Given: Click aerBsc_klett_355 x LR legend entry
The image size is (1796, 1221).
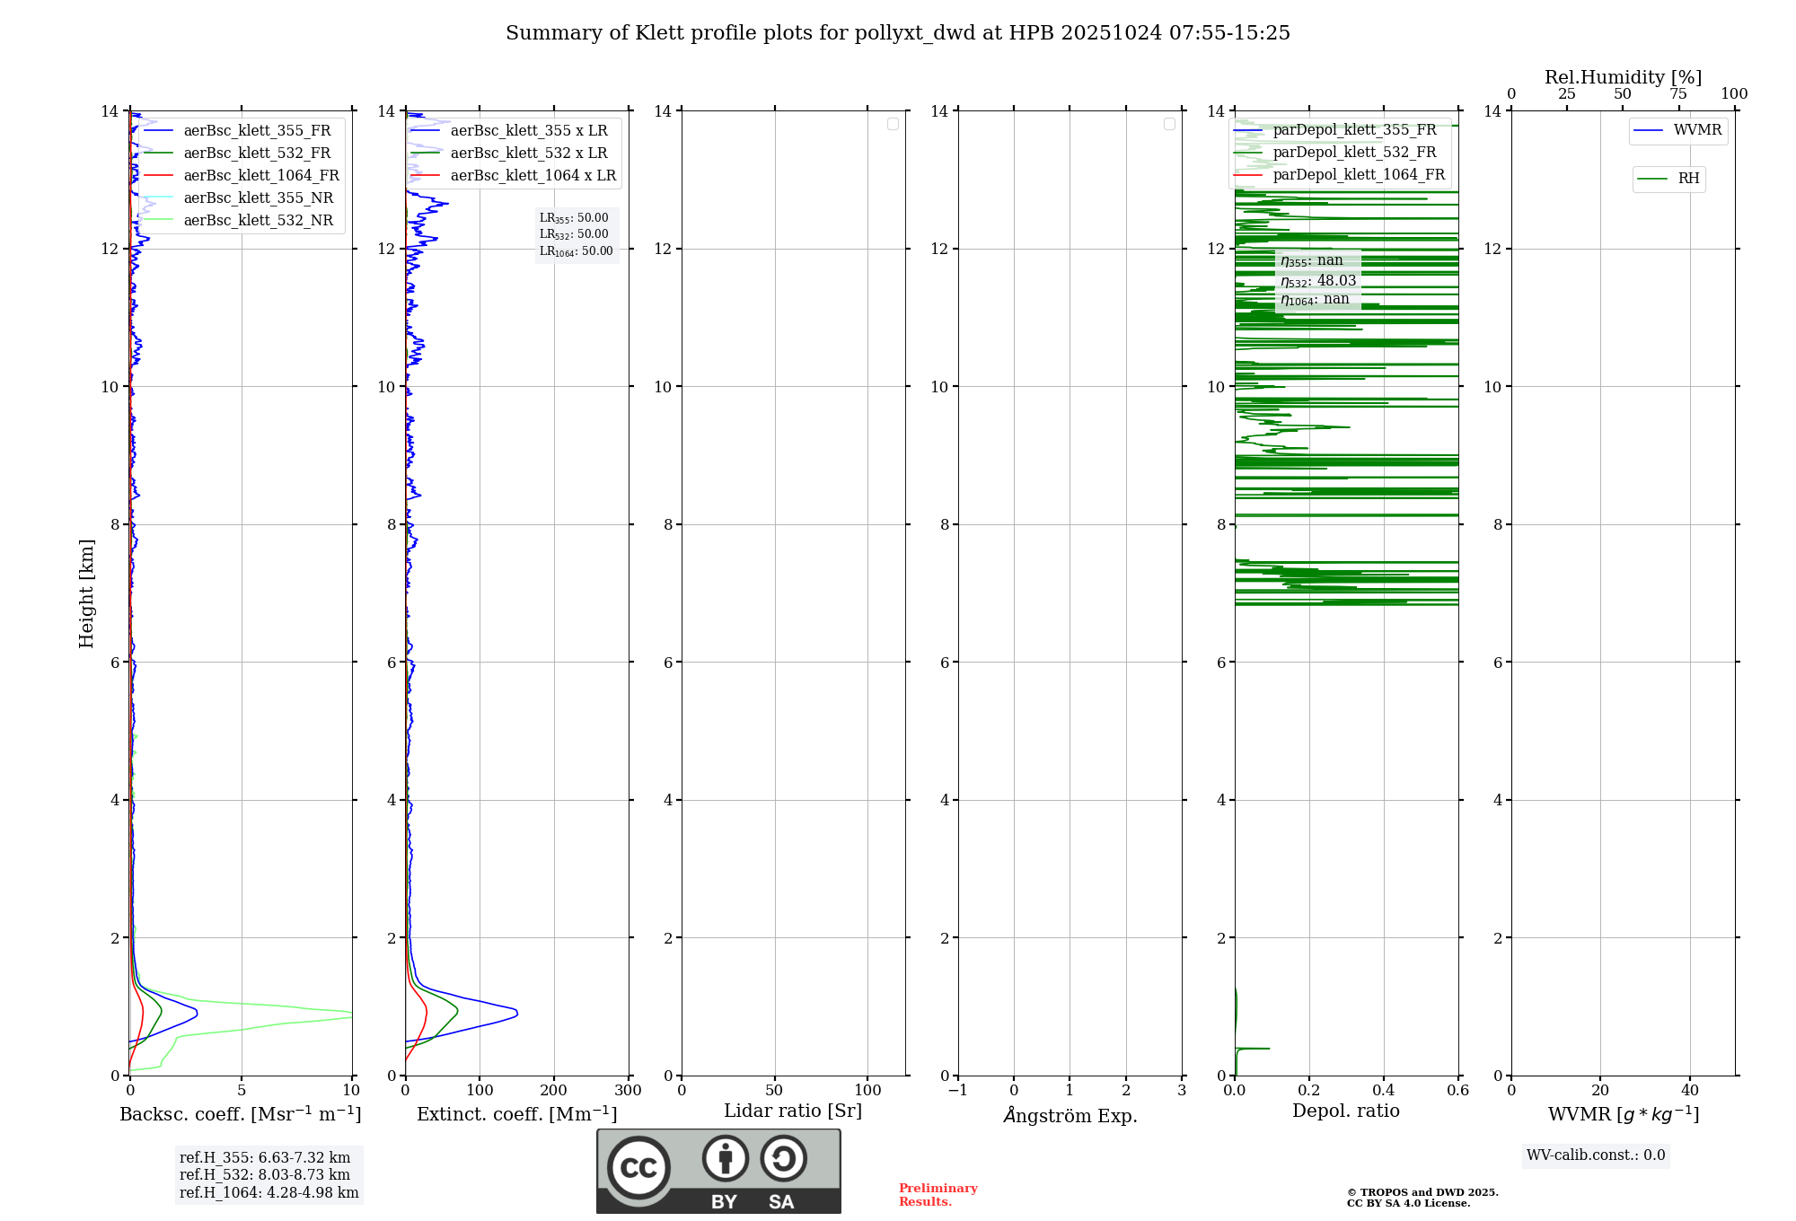Looking at the screenshot, I should coord(528,131).
